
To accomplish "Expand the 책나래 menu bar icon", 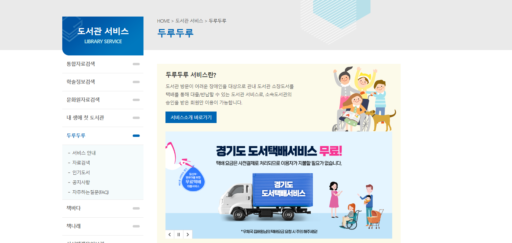I will point(136,226).
